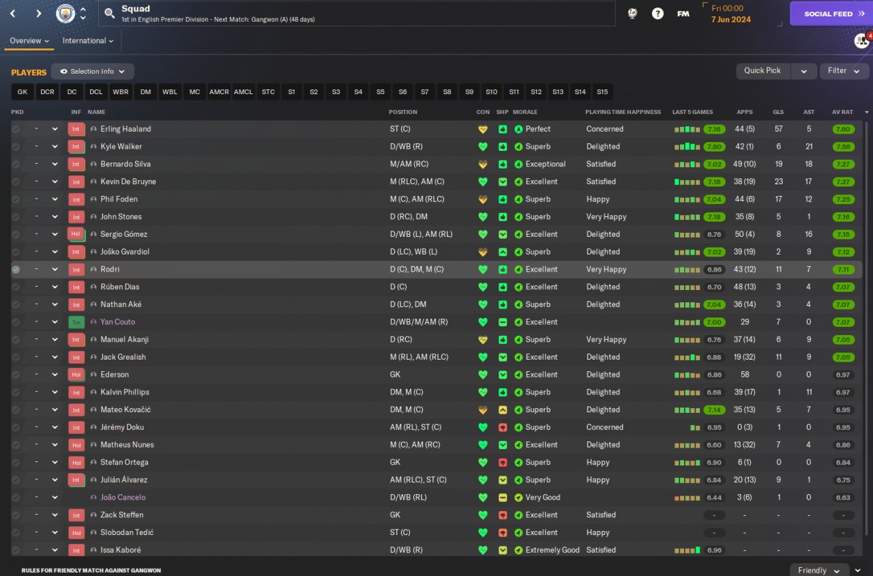873x576 pixels.
Task: Open Erling Haaland's player profile link
Action: tap(125, 129)
